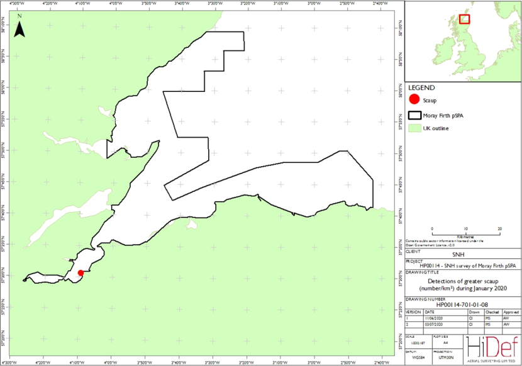This screenshot has width=522, height=366.
Task: Click the kilometre scale bar
Action: pyautogui.click(x=466, y=234)
